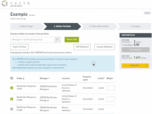Uncheck RealEstate Response 19187 checkbox
Viewport: 152px width, 114px height.
12,88
